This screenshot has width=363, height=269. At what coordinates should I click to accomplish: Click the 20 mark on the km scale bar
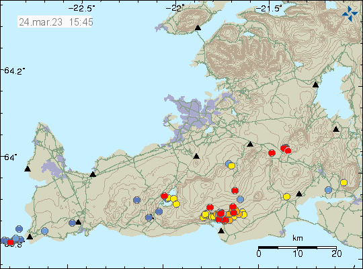coord(336,254)
